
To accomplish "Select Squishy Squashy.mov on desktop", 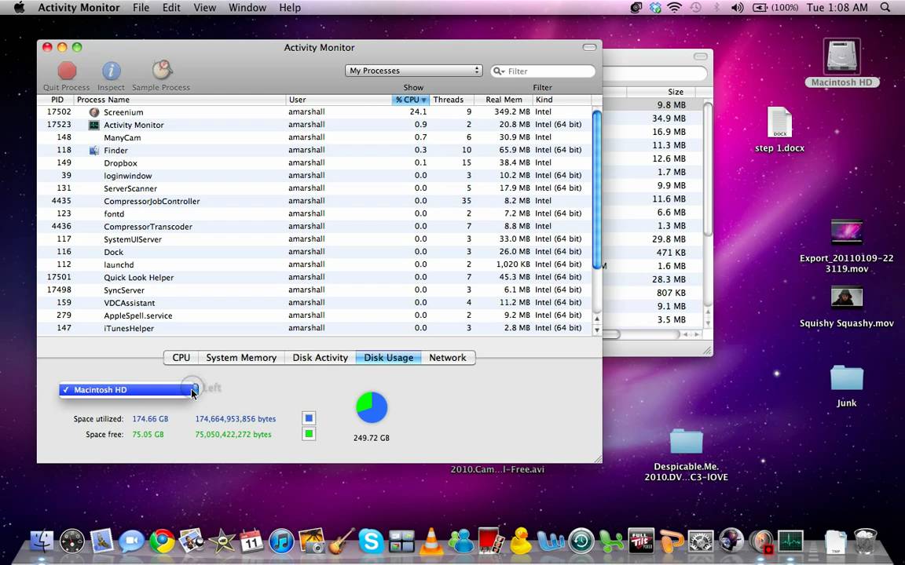I will coord(847,298).
